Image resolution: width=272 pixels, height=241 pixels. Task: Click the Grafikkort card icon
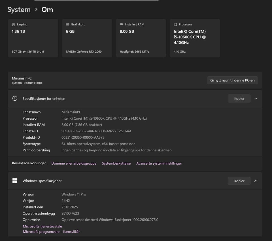pos(67,25)
